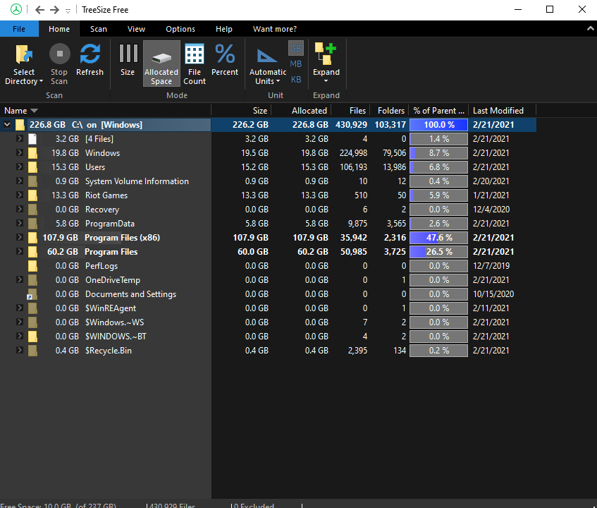Screen dimensions: 597x508
Task: Sort by % of Parent column
Action: coord(438,111)
